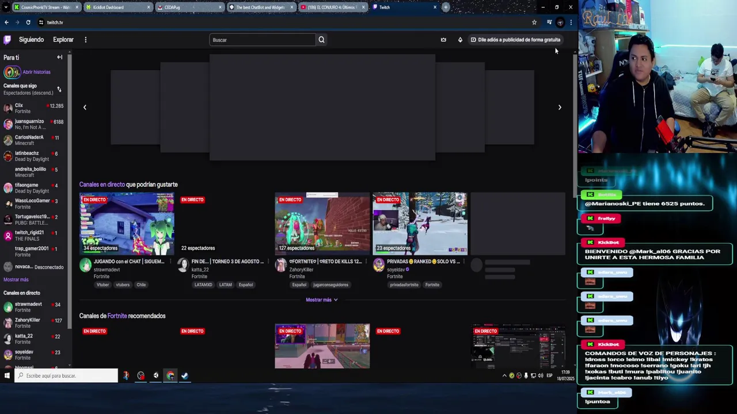Show hidden system tray icons

pos(504,375)
